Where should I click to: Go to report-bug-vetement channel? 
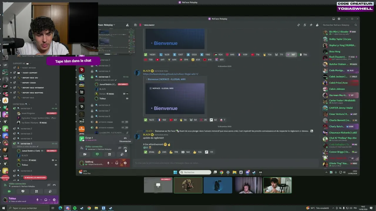coord(33,88)
